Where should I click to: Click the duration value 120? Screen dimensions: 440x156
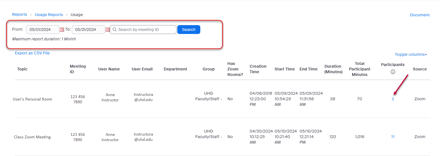point(333,137)
